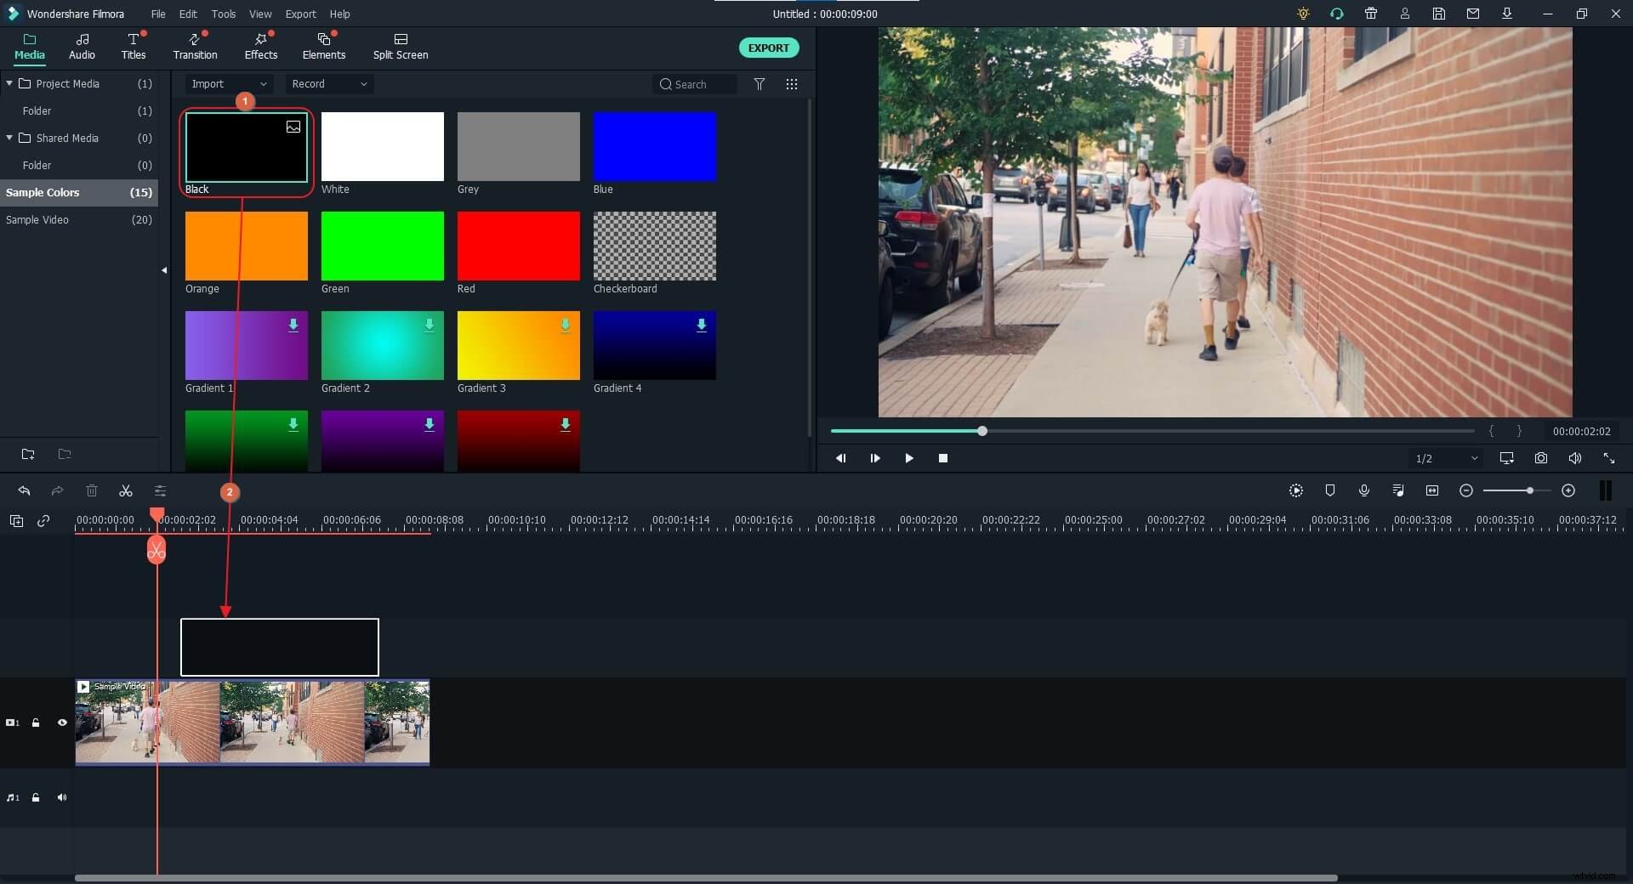Open the audio mixer

pyautogui.click(x=1397, y=490)
